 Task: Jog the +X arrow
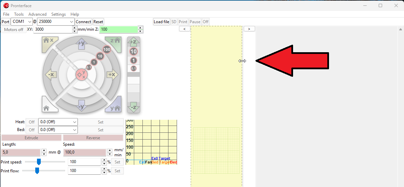[x=113, y=74]
